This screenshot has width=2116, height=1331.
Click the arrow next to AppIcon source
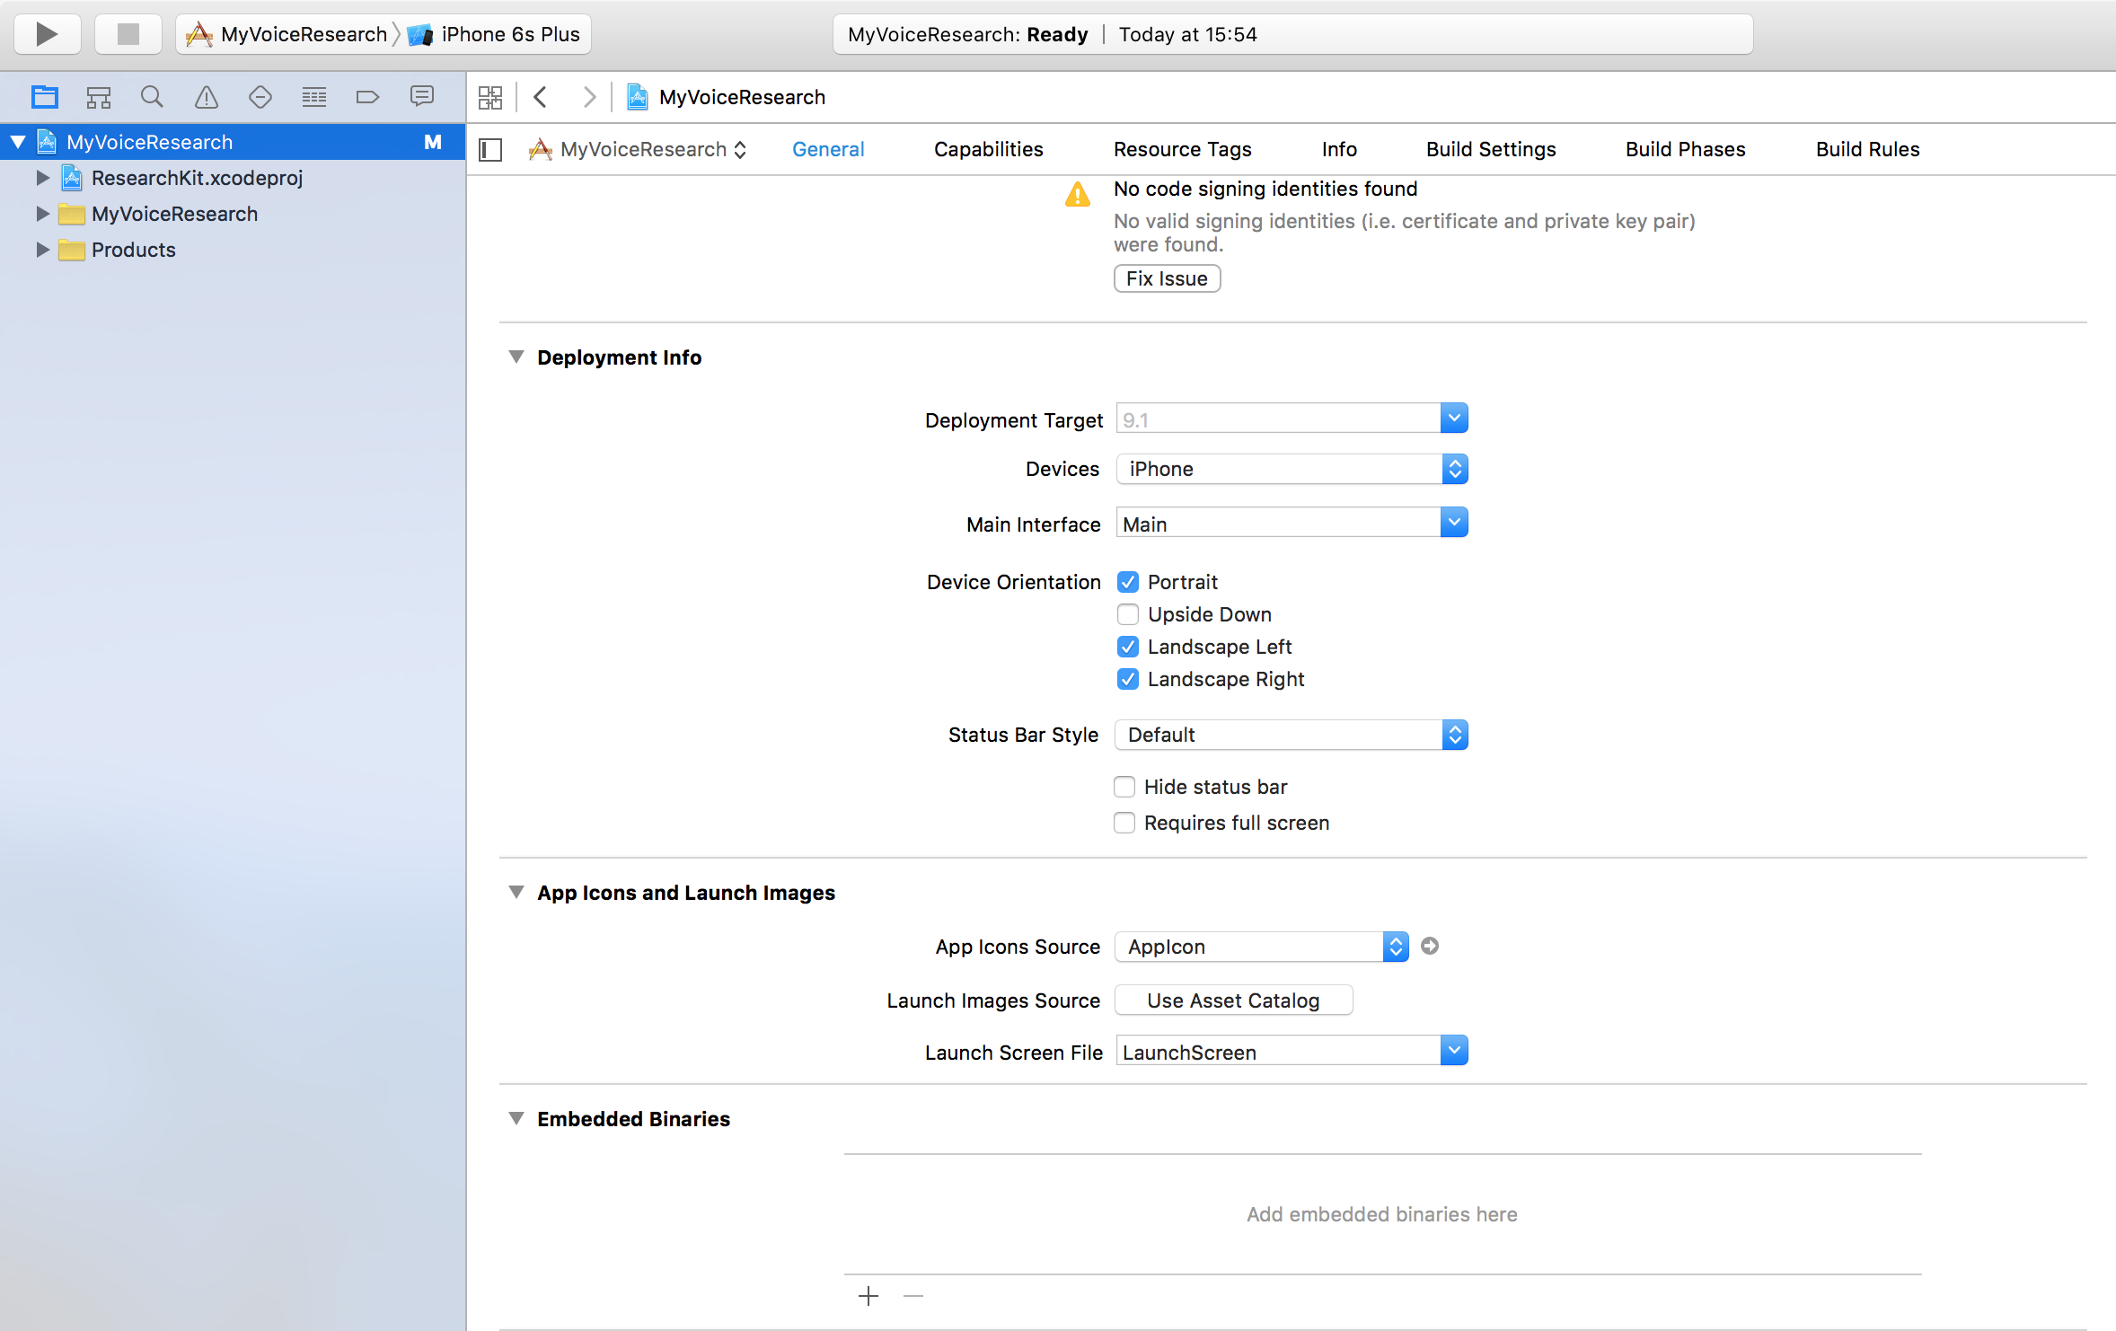pos(1430,946)
